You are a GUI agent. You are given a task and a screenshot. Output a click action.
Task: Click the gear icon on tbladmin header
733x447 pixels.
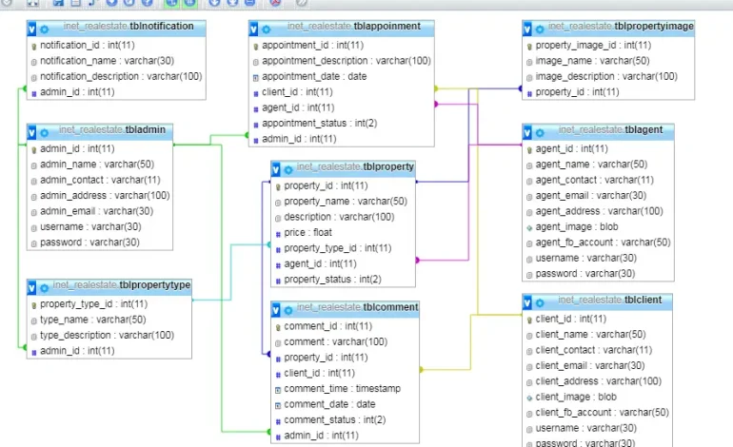click(45, 133)
